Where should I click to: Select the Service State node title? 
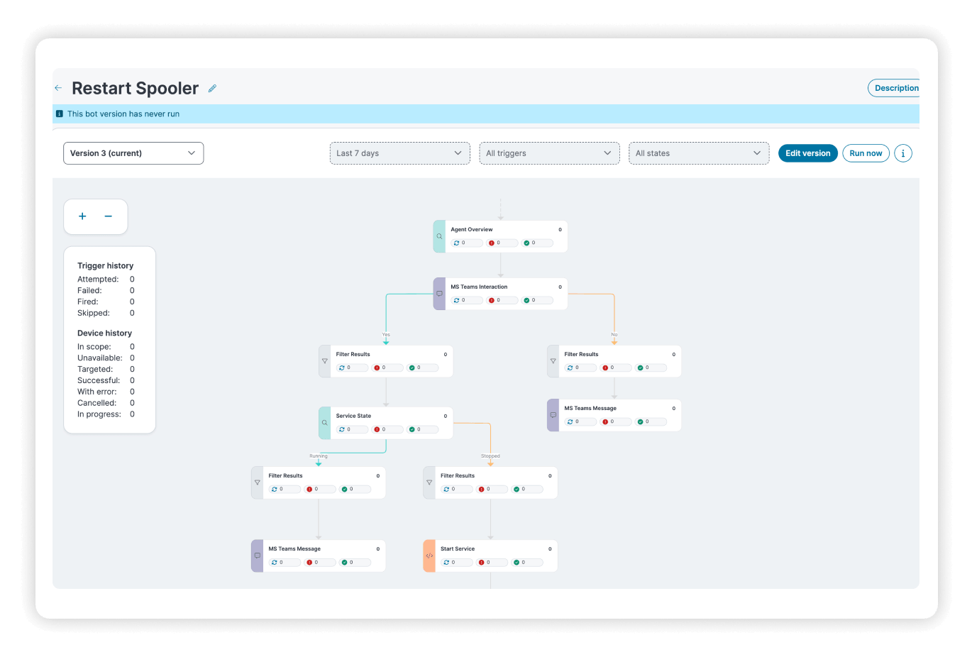[353, 416]
